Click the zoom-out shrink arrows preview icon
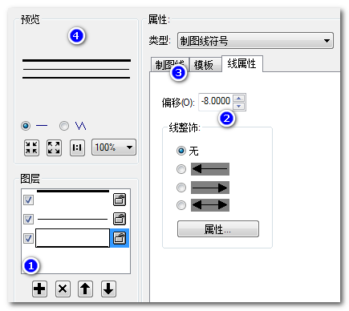 point(31,147)
